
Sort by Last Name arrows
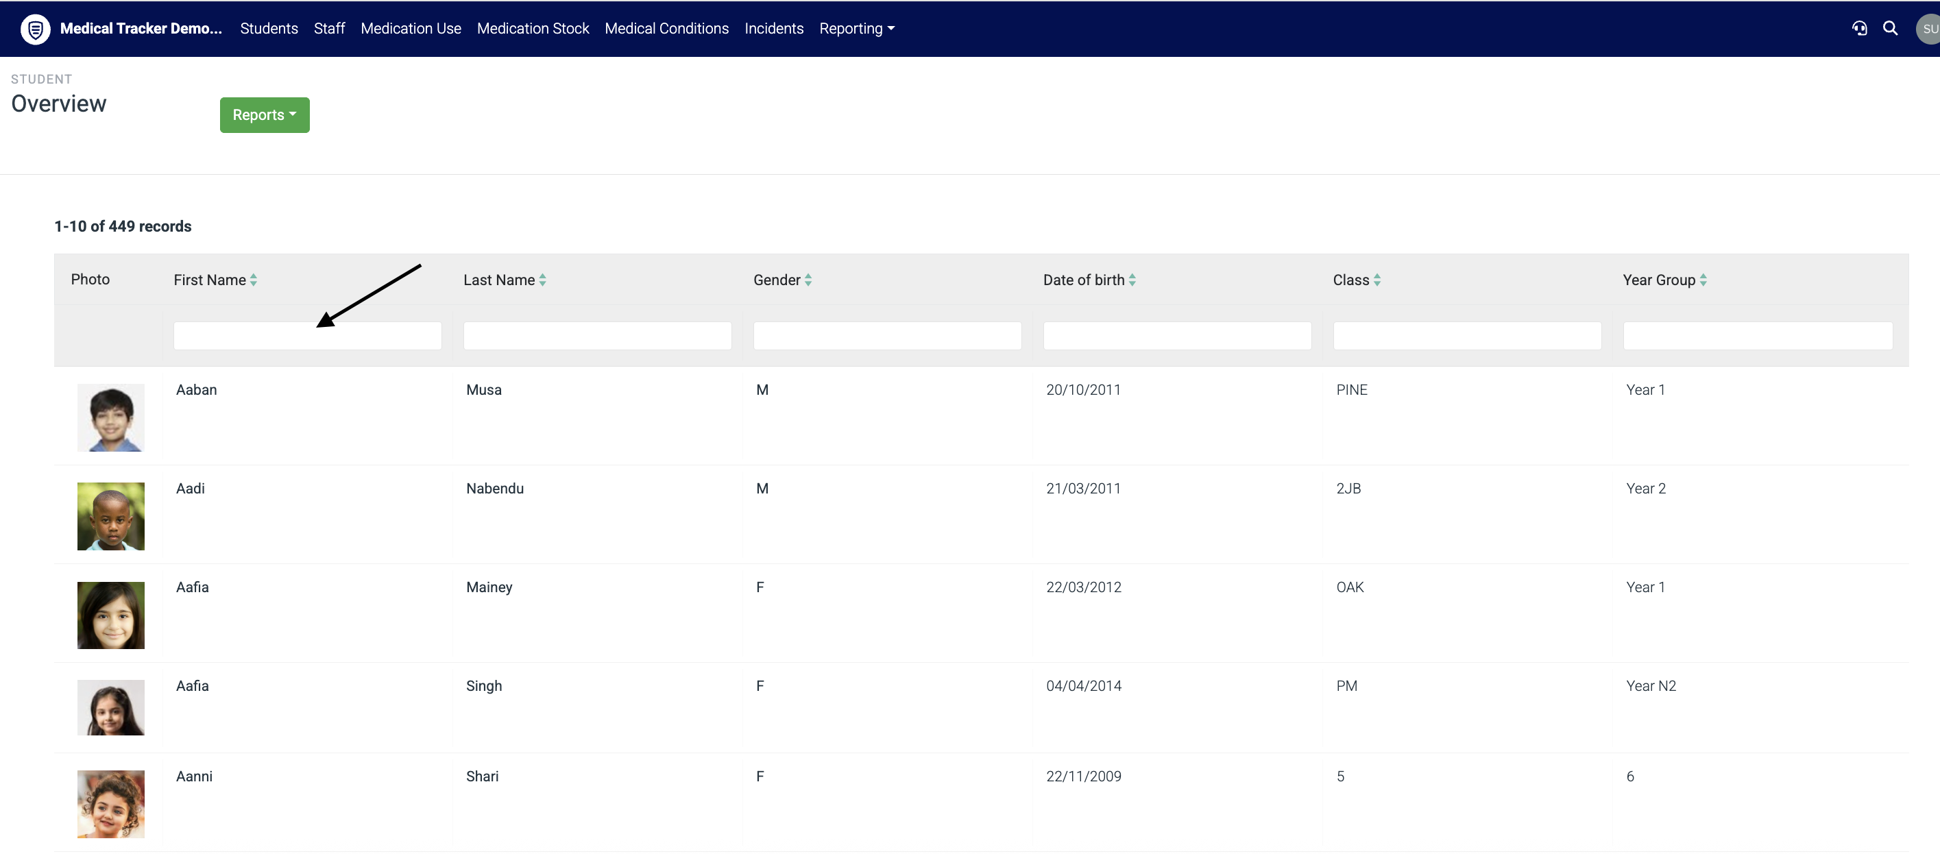[542, 280]
